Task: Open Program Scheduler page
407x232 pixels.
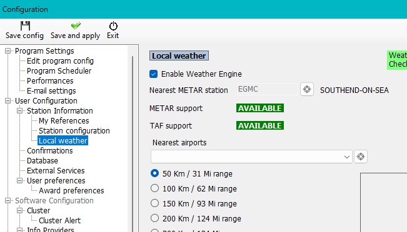Action: click(59, 71)
